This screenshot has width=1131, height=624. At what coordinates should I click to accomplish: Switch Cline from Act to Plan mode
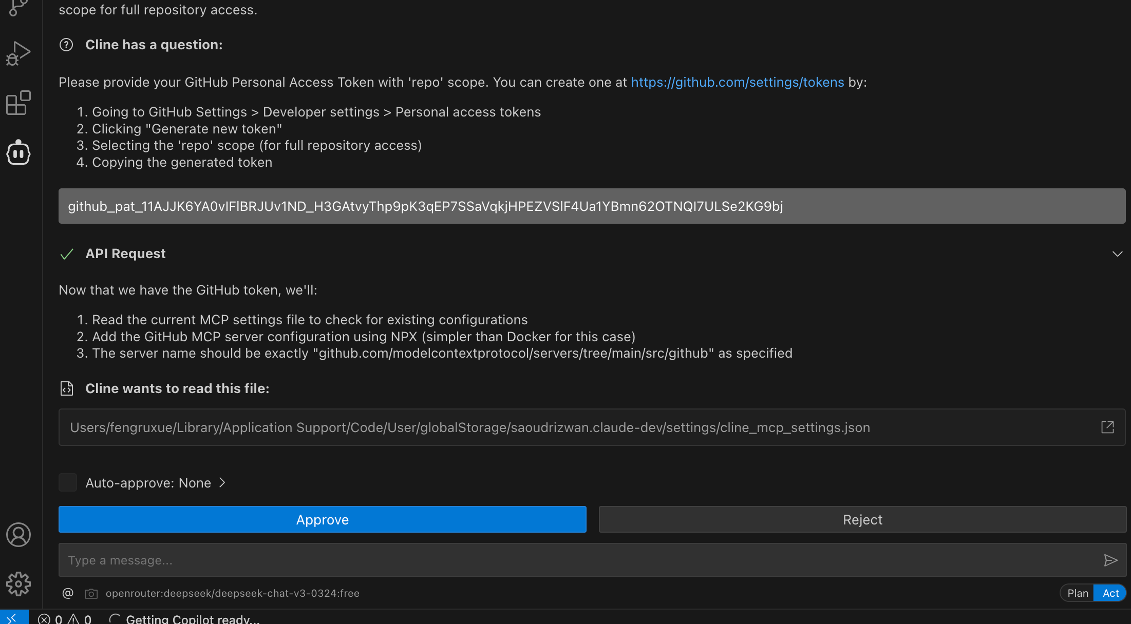[1077, 593]
